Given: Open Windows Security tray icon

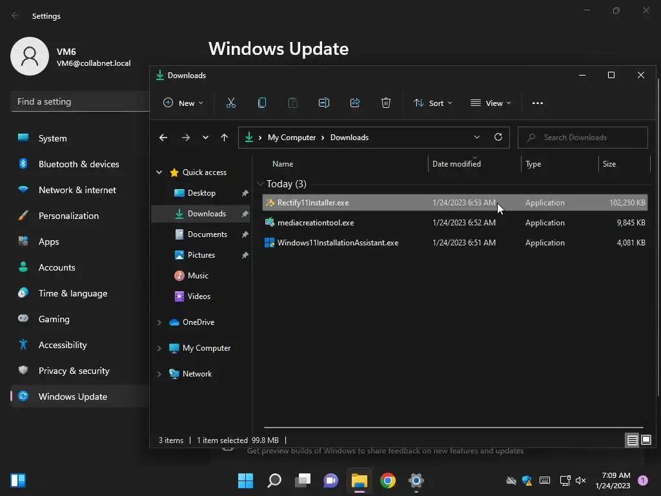Looking at the screenshot, I should 527,480.
